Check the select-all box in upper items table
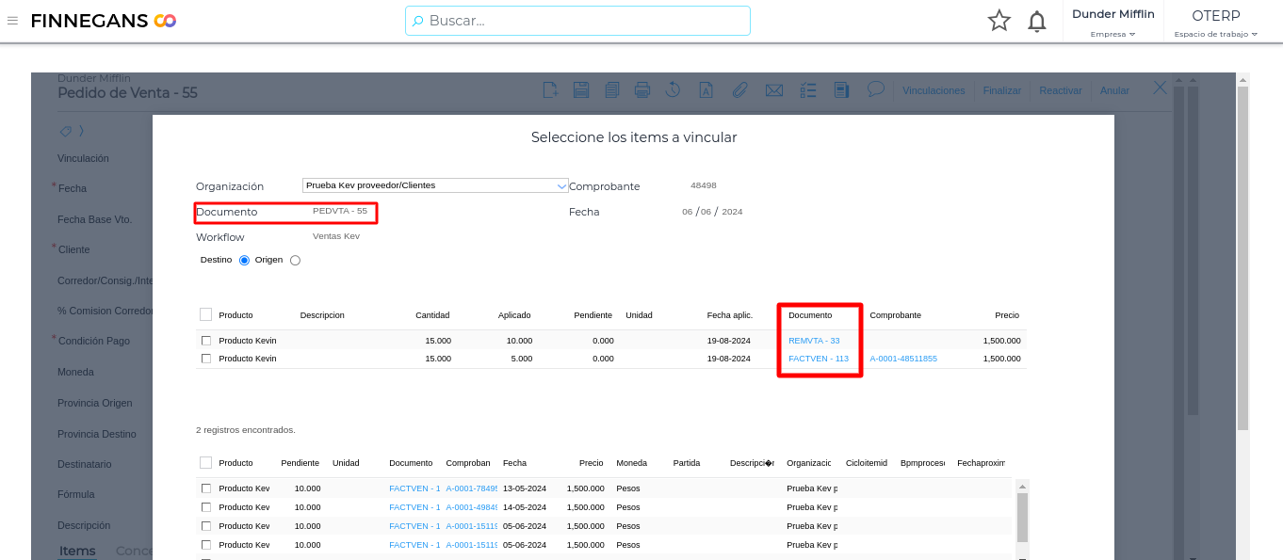The width and height of the screenshot is (1283, 560). (206, 314)
